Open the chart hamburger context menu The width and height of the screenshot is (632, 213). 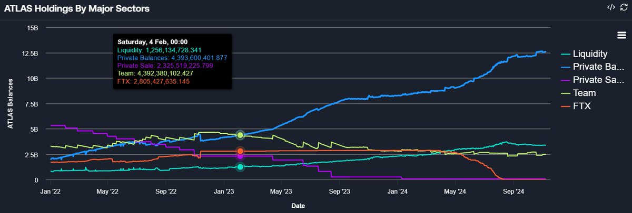(621, 35)
